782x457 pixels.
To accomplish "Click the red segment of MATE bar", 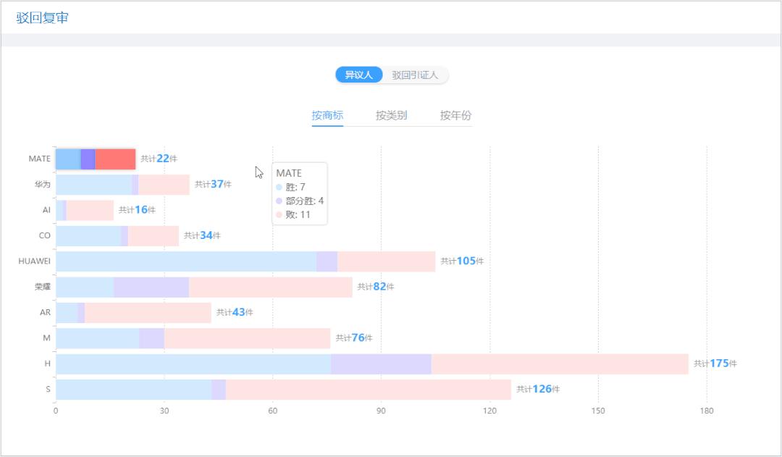I will (x=116, y=158).
